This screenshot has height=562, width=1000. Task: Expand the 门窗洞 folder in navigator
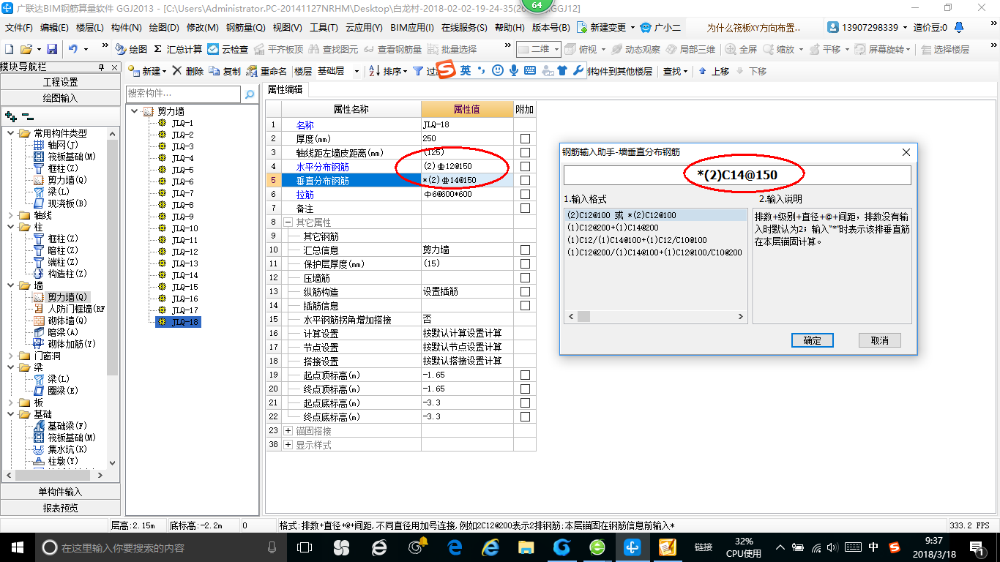(x=11, y=356)
